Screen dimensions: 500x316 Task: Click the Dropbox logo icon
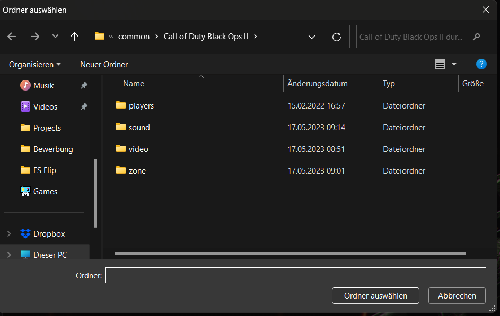pyautogui.click(x=25, y=233)
